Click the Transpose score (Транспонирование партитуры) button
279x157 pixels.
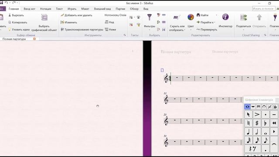(82, 30)
